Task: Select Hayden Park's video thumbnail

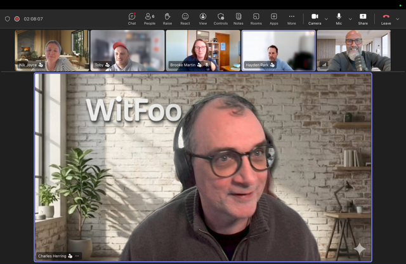Action: pos(278,51)
